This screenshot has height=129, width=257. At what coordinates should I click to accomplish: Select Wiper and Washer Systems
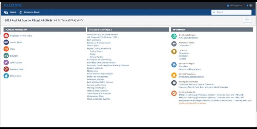pos(99,99)
